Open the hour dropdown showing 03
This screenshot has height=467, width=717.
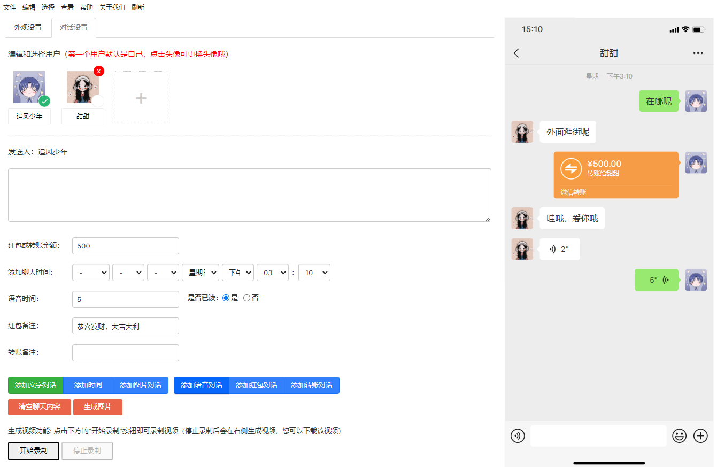[x=273, y=273]
